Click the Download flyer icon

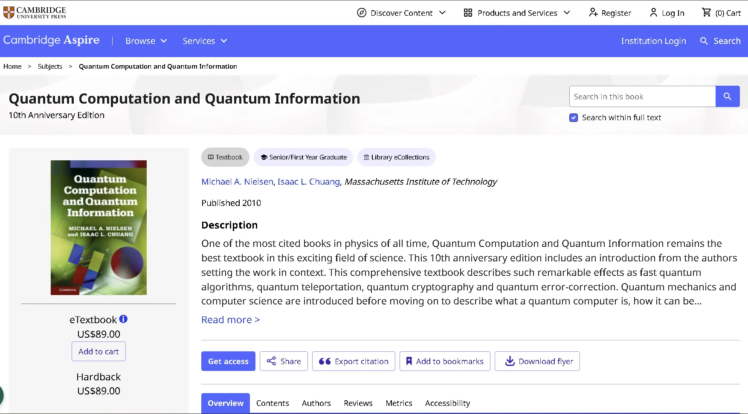pos(509,361)
